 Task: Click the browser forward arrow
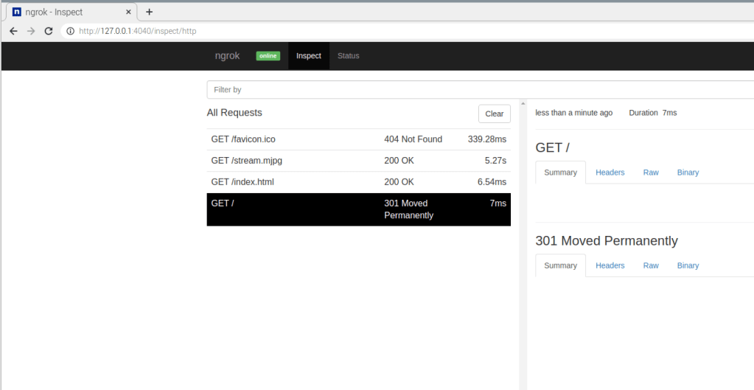coord(31,31)
